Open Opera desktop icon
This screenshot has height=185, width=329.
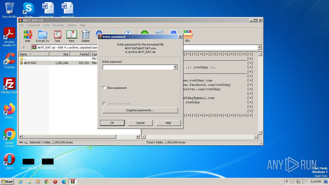(x=9, y=161)
